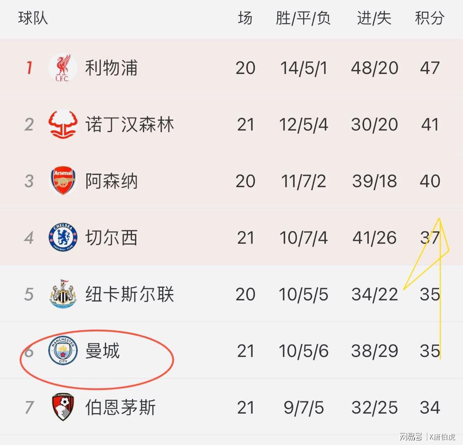This screenshot has width=463, height=445.
Task: Click the Liverpool club crest
Action: point(63,68)
